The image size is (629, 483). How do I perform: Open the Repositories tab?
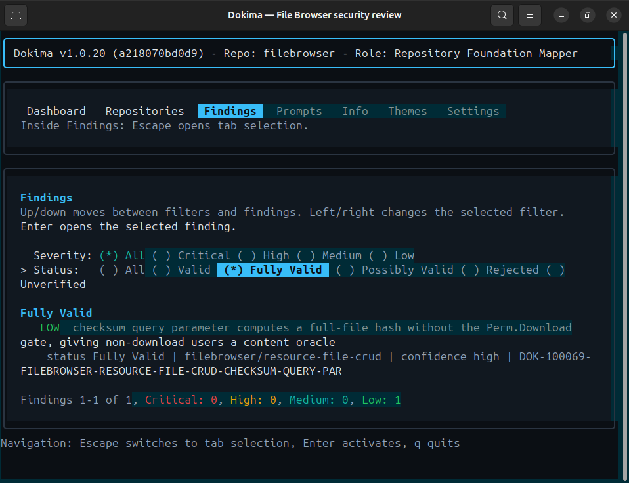(144, 111)
